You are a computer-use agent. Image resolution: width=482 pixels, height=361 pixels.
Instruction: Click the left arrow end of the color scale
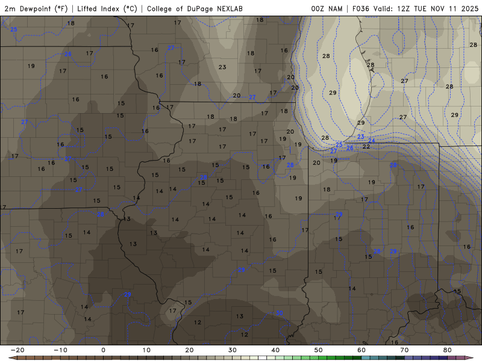coord(12,358)
